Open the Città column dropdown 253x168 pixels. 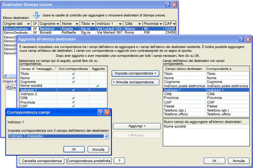point(140,24)
